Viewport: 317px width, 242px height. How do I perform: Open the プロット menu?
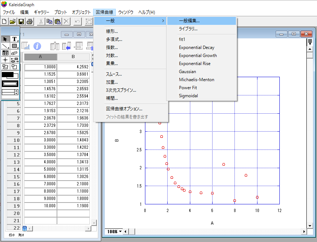coord(61,12)
